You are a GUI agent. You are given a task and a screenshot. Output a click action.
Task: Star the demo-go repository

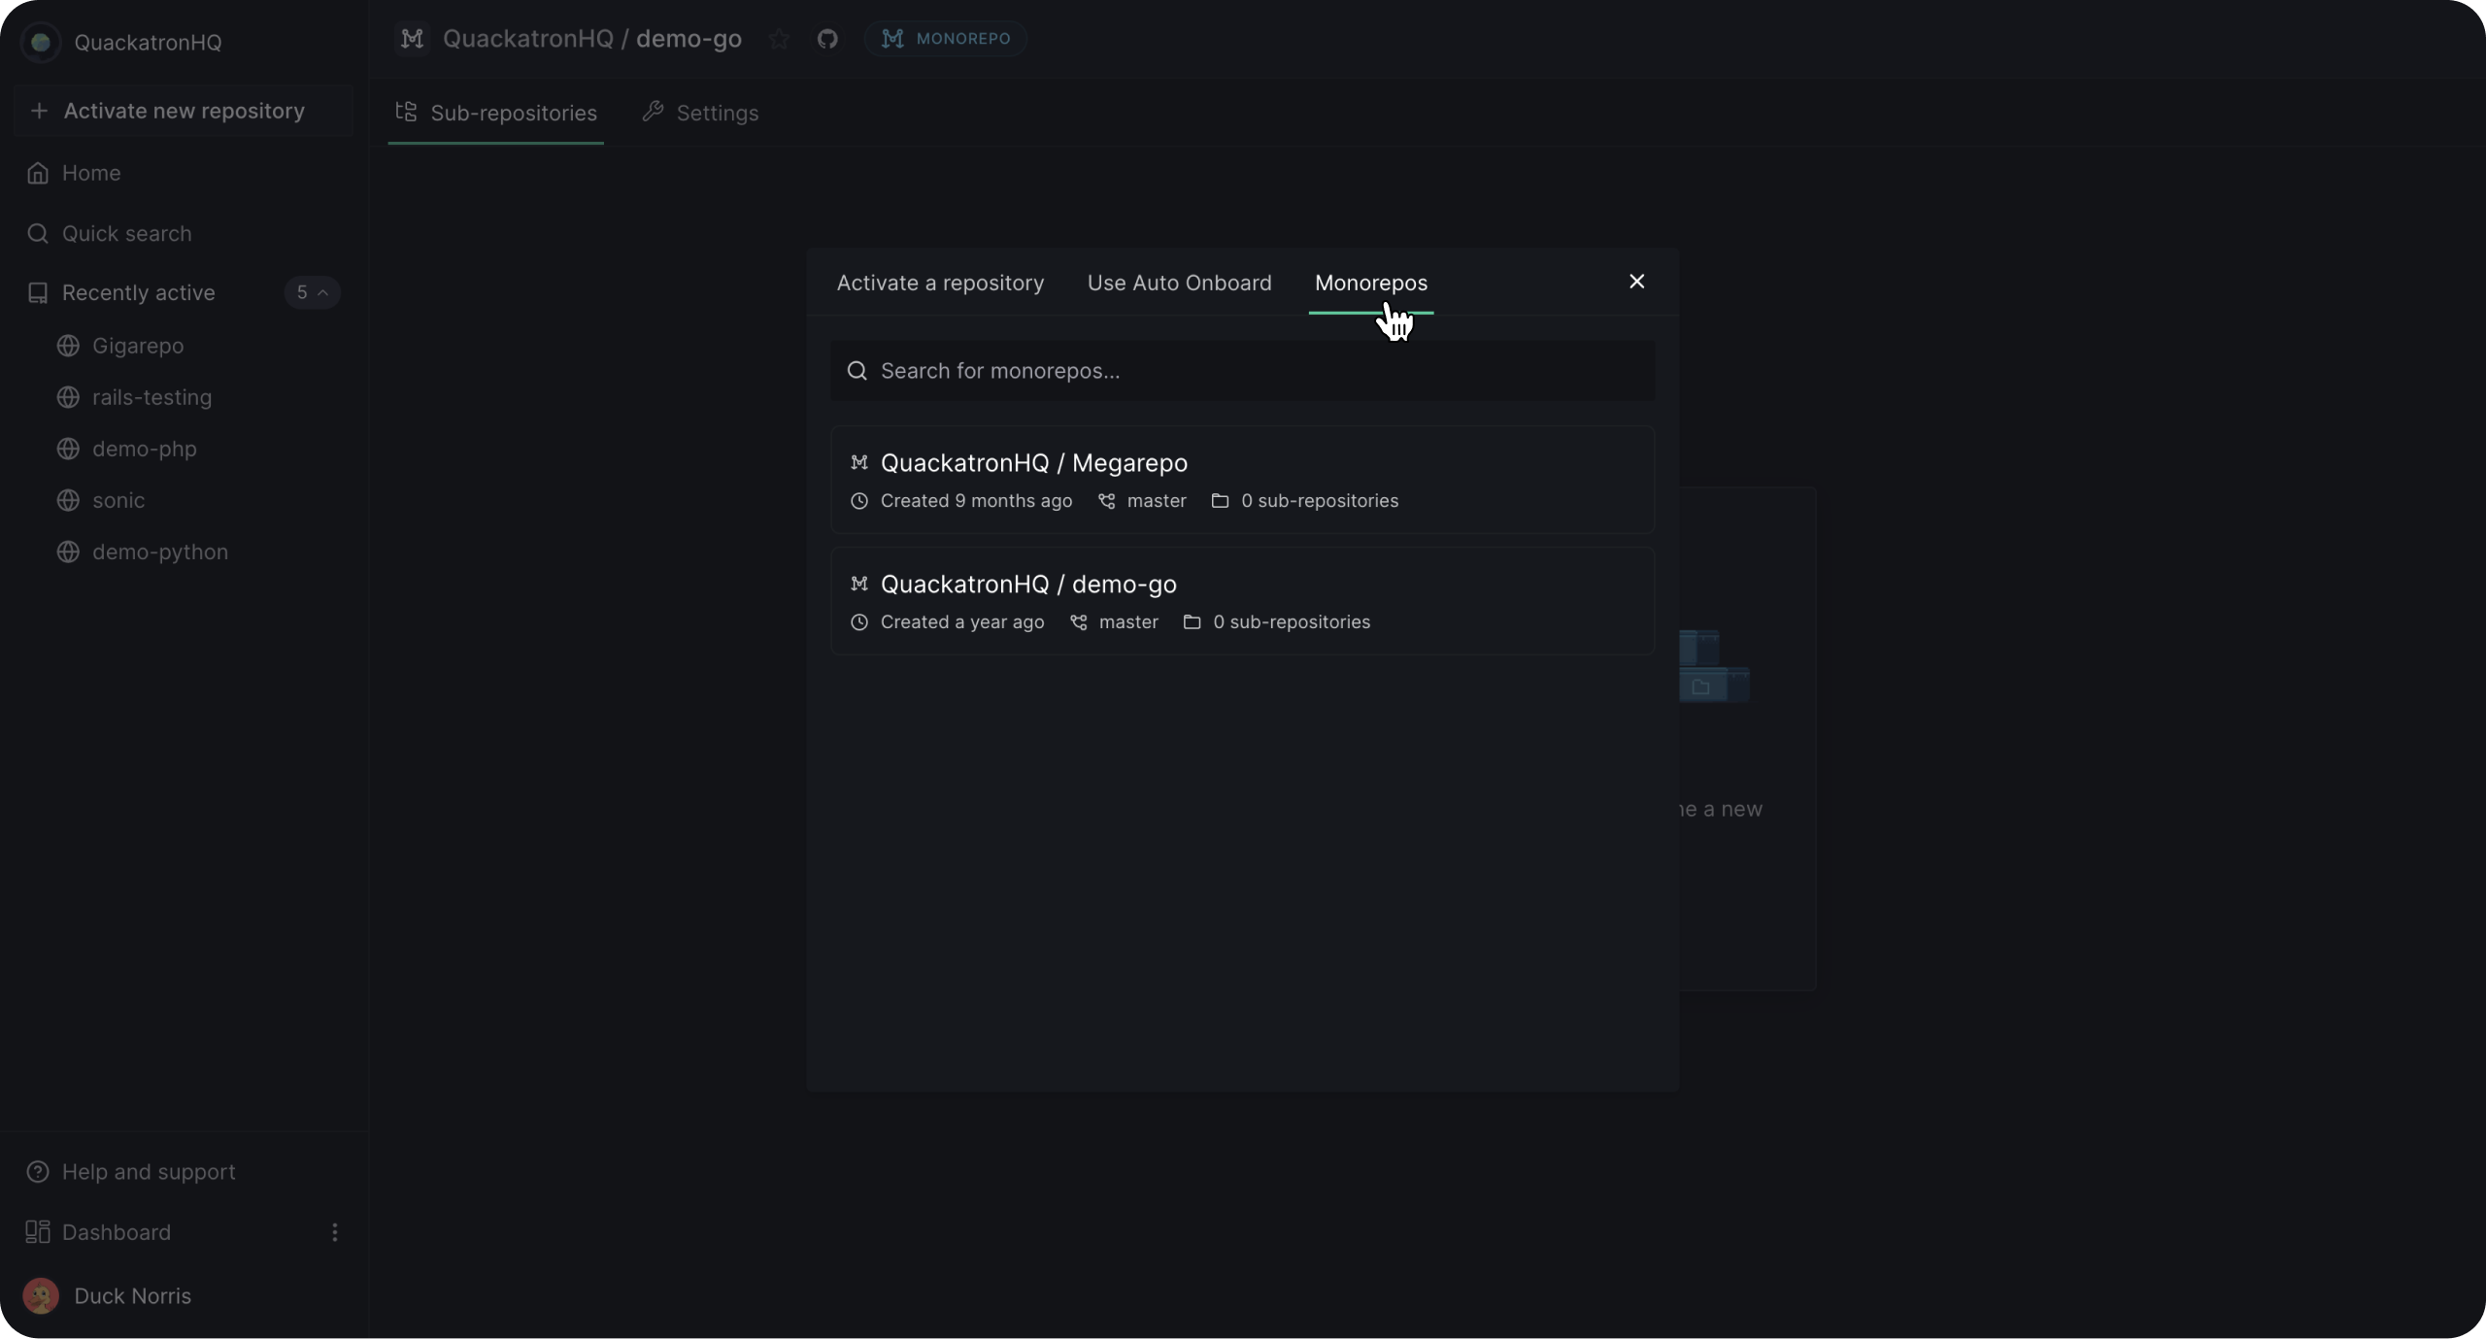click(x=779, y=39)
